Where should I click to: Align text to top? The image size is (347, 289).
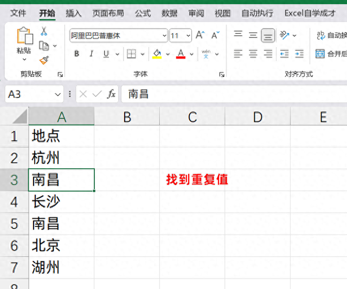coord(238,34)
